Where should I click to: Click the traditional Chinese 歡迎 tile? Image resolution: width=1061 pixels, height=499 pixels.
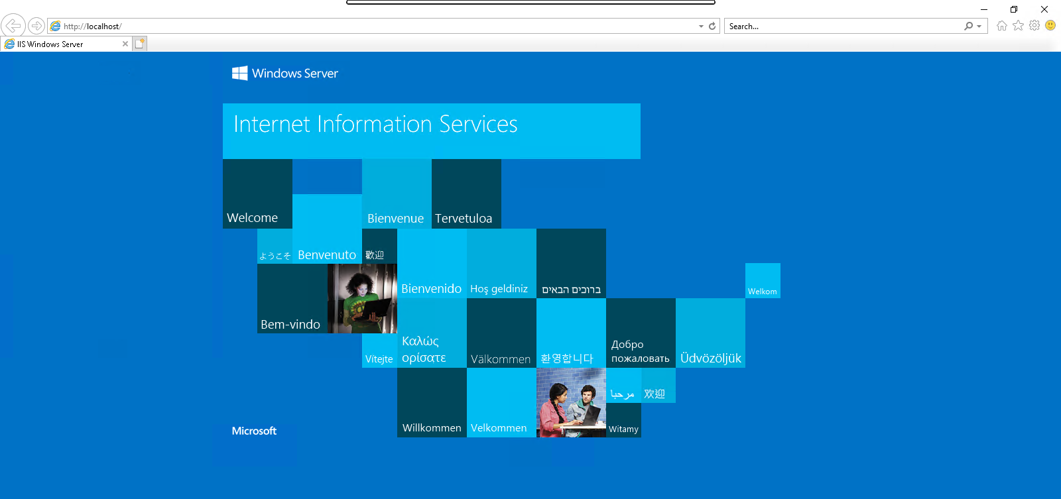379,246
